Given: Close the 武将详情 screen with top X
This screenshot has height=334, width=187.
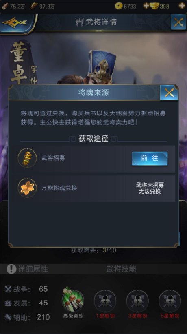Looking at the screenshot, I should (x=178, y=22).
